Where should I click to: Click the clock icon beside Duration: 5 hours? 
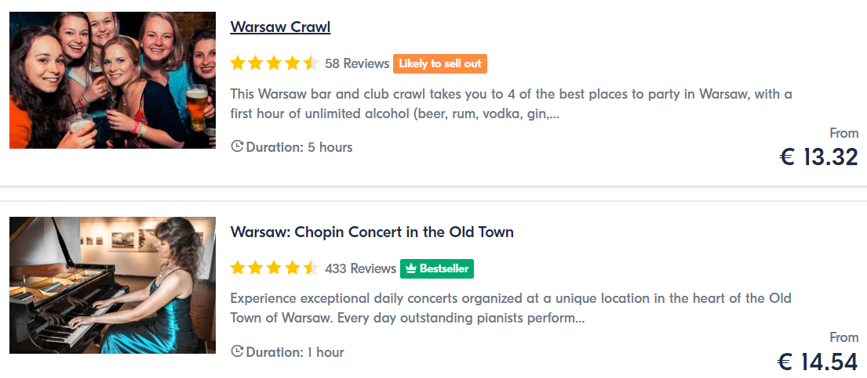tap(237, 147)
